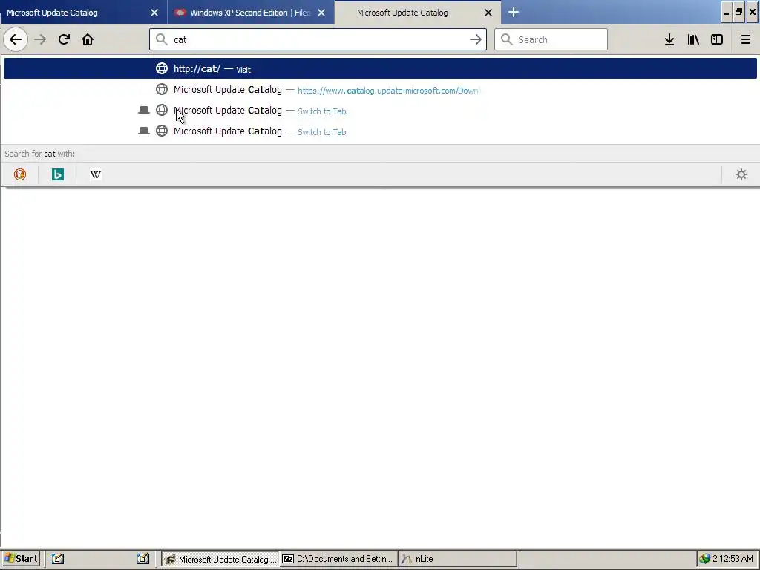Click the first quick launch icon
The height and width of the screenshot is (570, 760).
click(58, 558)
